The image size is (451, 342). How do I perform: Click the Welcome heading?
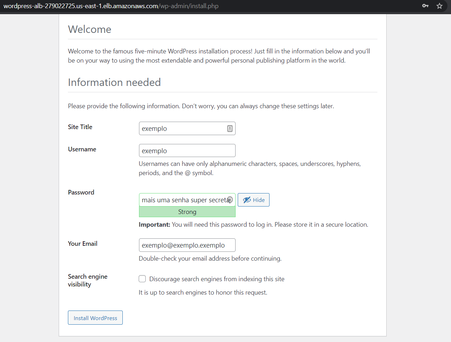click(89, 29)
